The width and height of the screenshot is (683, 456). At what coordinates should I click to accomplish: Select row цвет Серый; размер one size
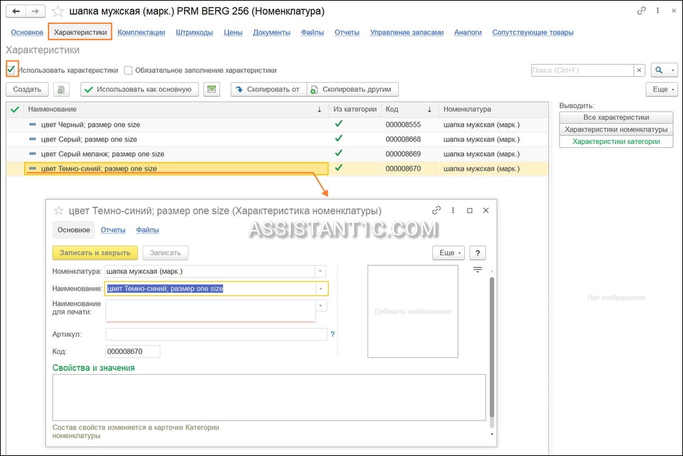coord(277,139)
